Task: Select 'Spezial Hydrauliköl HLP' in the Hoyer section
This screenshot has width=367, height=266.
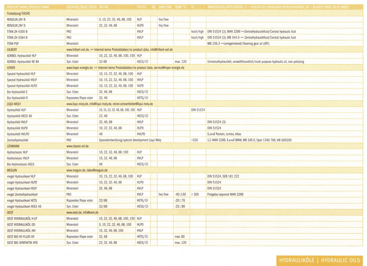Action: pos(21,74)
